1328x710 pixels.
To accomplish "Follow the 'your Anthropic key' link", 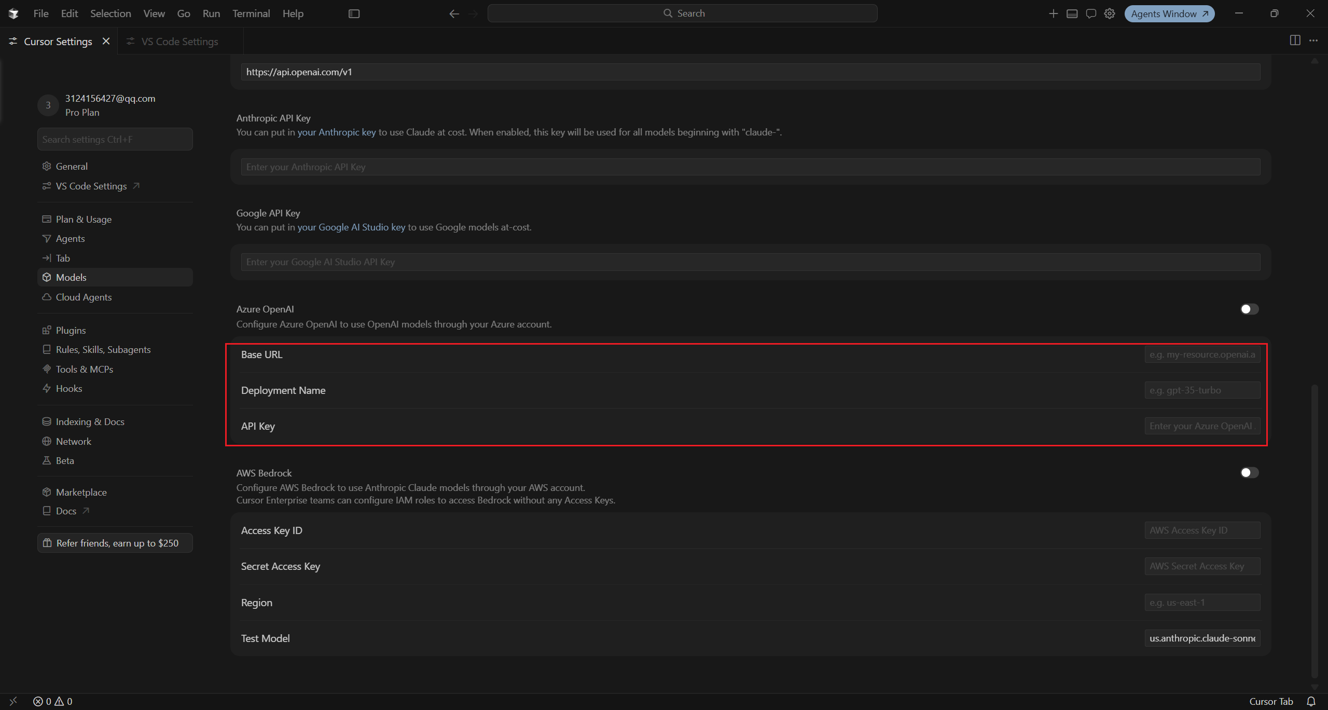I will (336, 132).
